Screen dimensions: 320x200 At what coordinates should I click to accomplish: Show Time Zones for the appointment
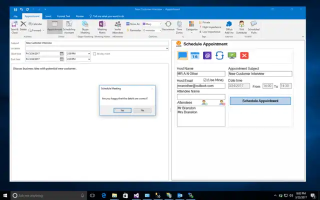click(179, 27)
